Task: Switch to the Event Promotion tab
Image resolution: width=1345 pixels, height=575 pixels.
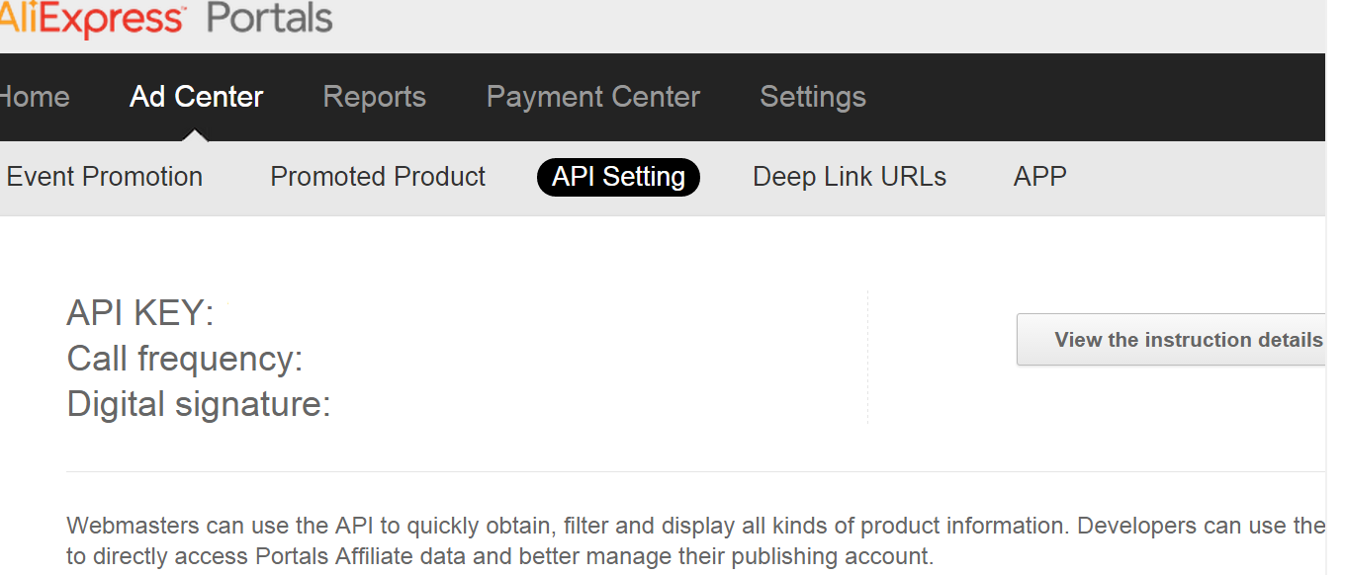Action: [104, 177]
